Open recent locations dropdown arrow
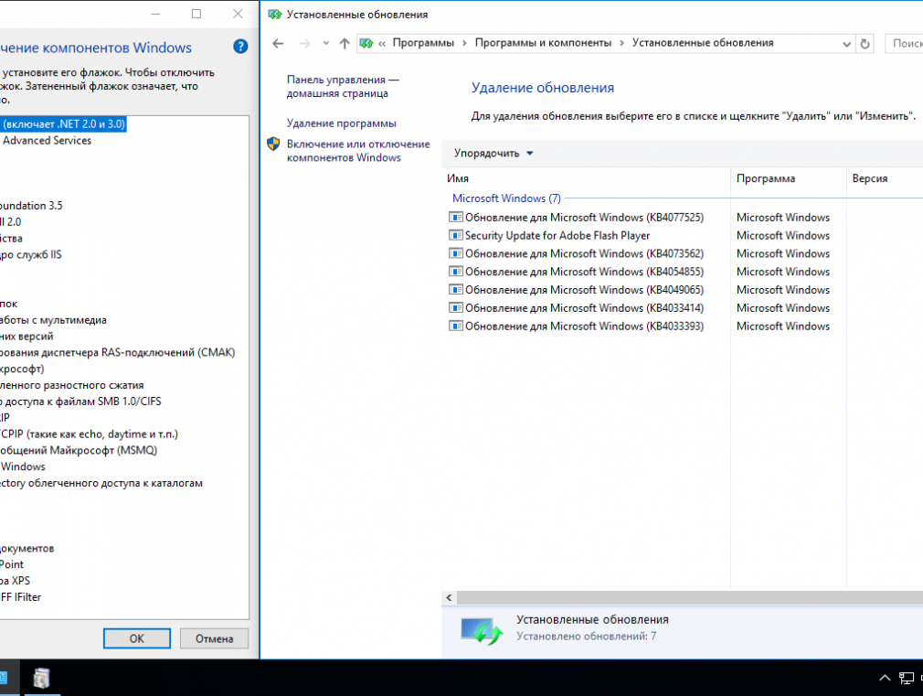The image size is (923, 696). click(x=325, y=44)
